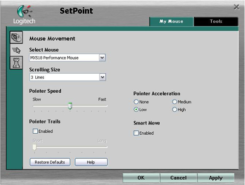Select High pointer acceleration

pos(174,109)
